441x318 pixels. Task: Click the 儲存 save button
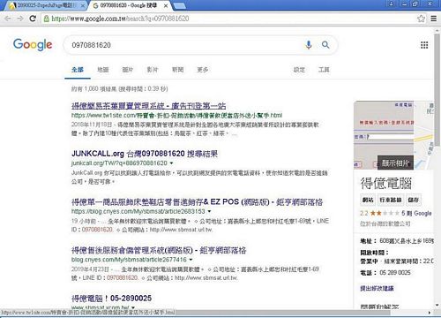[413, 200]
